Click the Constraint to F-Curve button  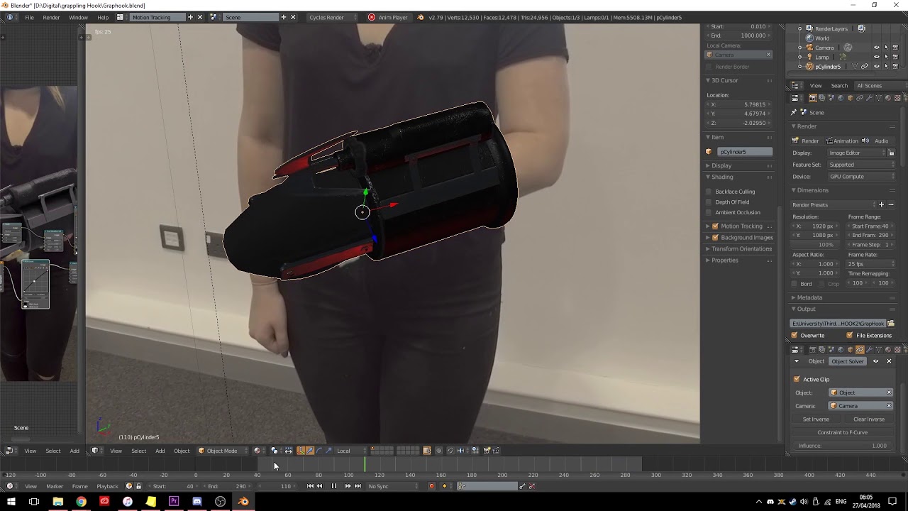[x=843, y=432]
